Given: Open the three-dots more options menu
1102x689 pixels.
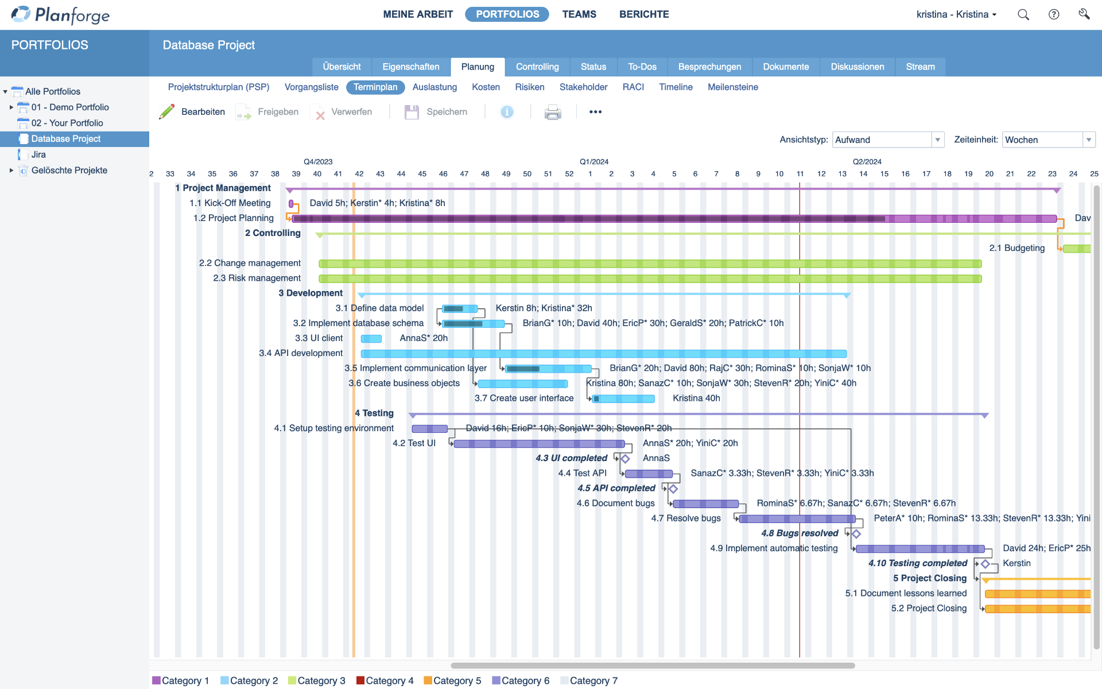Looking at the screenshot, I should [595, 112].
